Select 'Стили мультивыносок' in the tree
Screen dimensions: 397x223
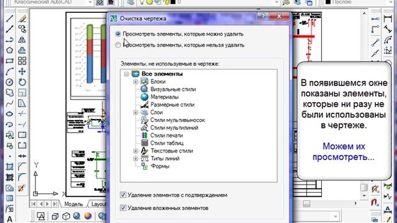pos(177,120)
